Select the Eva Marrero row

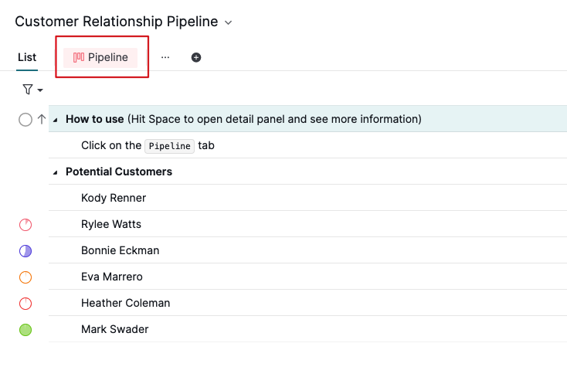(x=307, y=277)
